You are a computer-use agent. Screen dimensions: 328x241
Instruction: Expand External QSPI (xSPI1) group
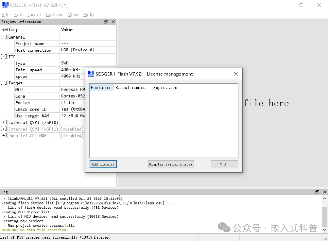(x=4, y=129)
